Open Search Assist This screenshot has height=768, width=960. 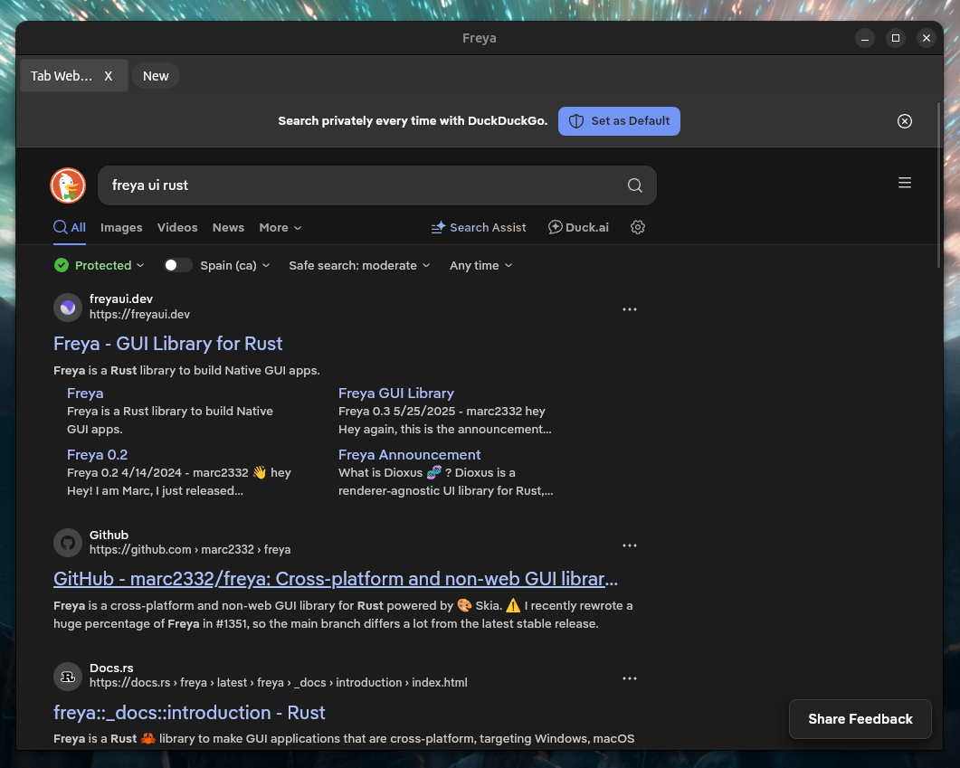pyautogui.click(x=479, y=228)
